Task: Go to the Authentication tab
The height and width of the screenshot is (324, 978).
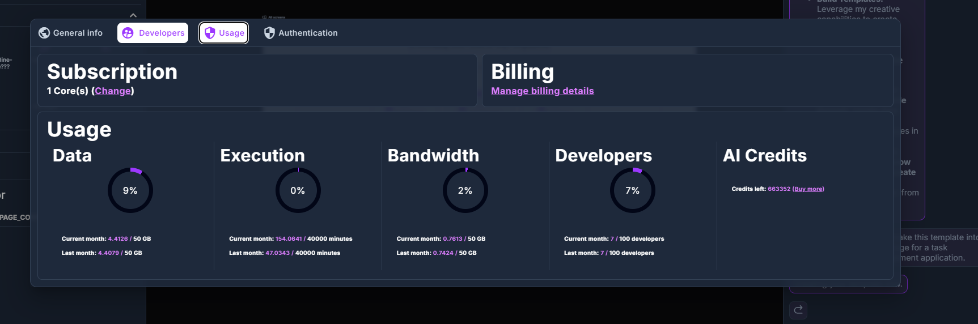Action: (x=301, y=33)
